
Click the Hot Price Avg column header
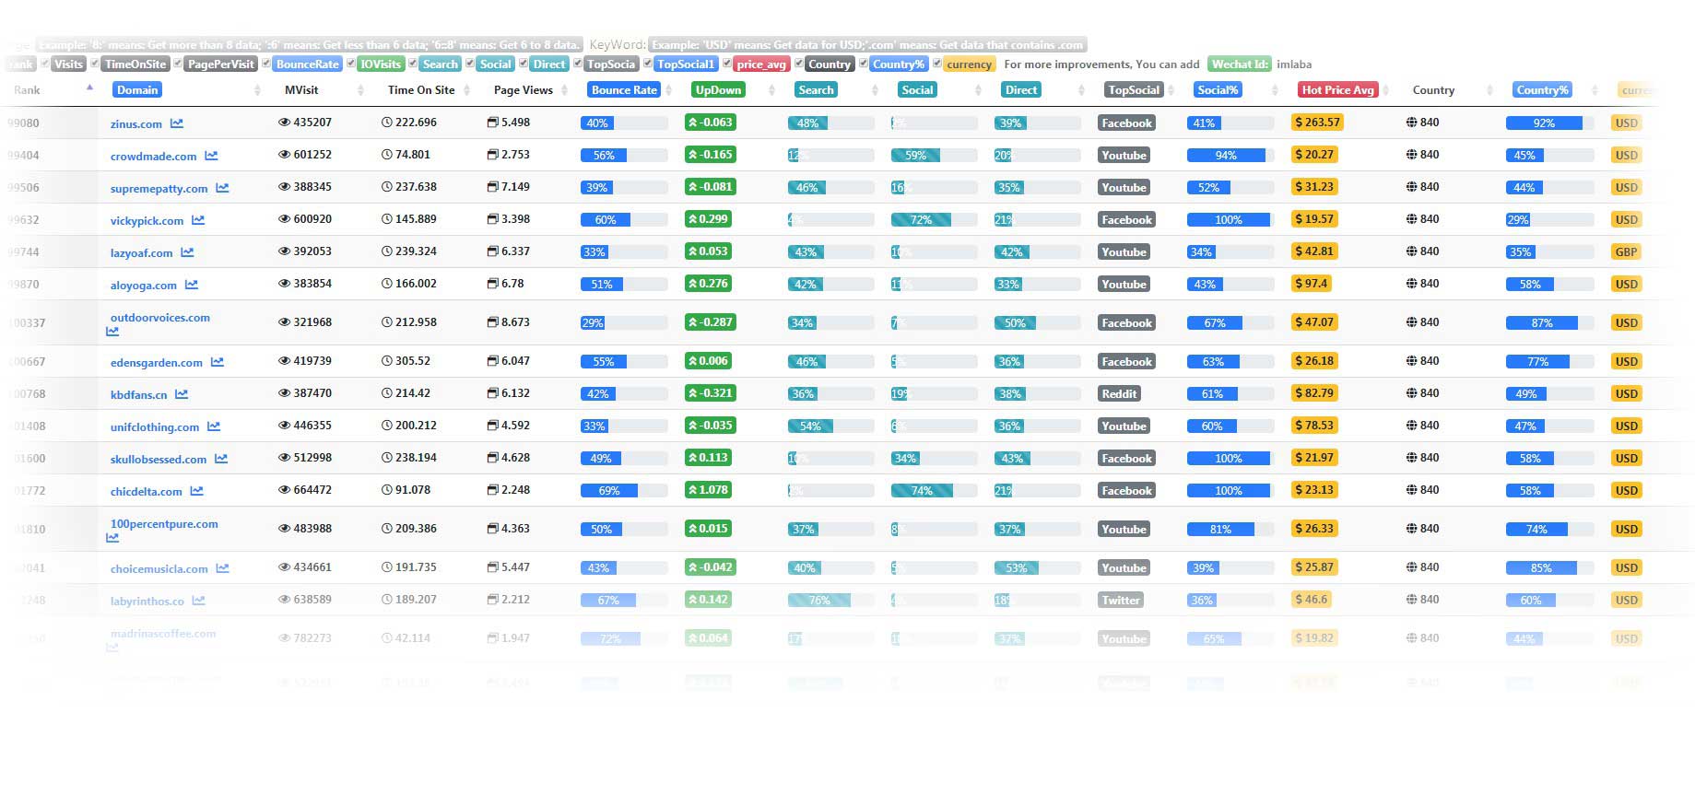(x=1337, y=90)
